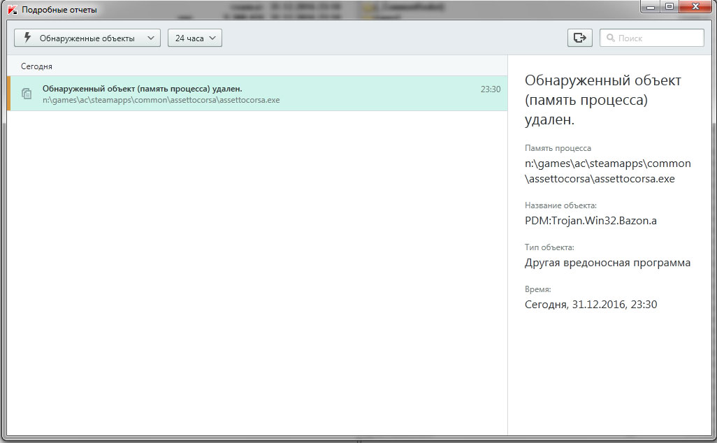
Task: Click the process memory path in details panel
Action: click(607, 170)
